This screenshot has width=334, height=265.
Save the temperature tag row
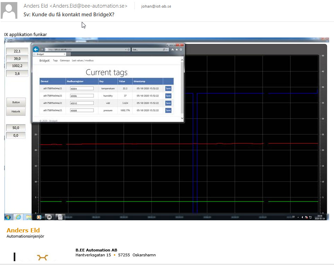168,88
